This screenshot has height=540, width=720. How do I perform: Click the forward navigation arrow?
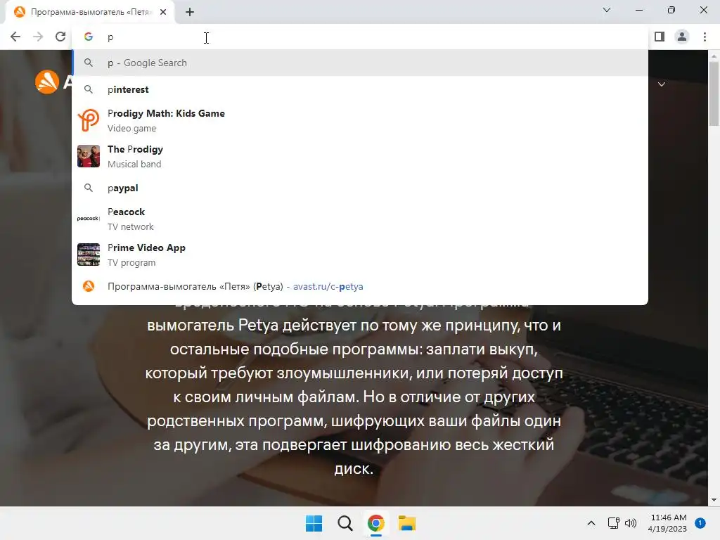point(38,37)
